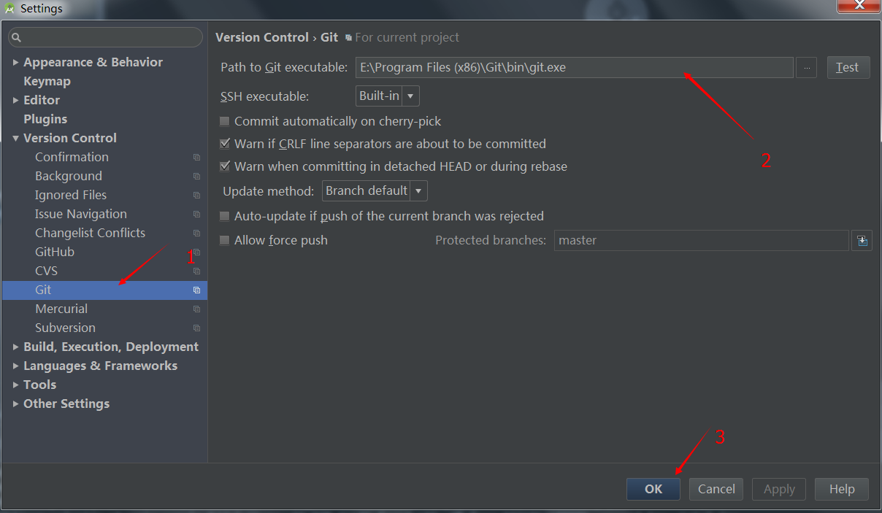
Task: Click the project-level icon beside Ignored Files
Action: click(x=196, y=196)
